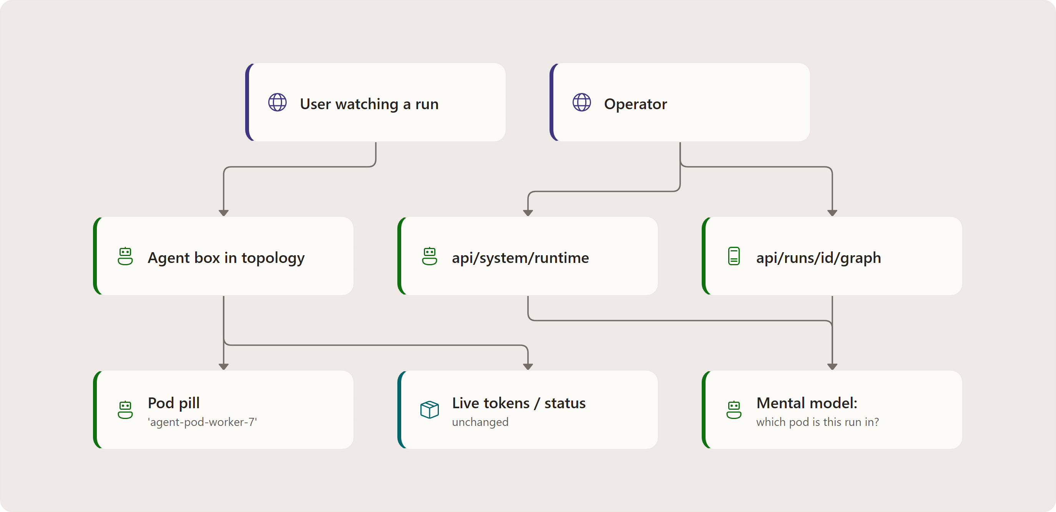Click globe icon in User watching a run node

tap(277, 103)
